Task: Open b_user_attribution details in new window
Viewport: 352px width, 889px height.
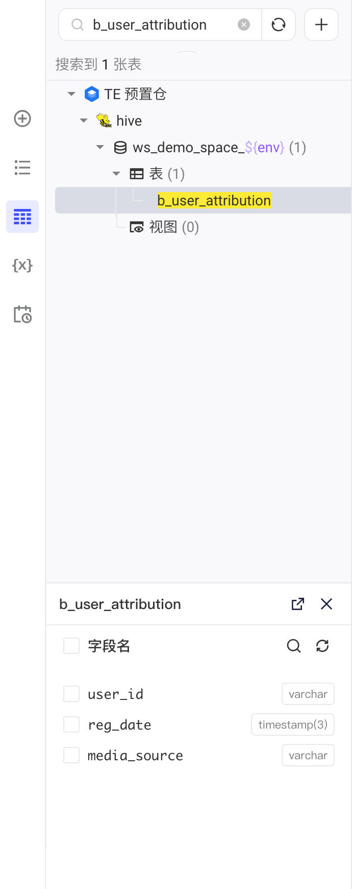Action: pyautogui.click(x=298, y=604)
